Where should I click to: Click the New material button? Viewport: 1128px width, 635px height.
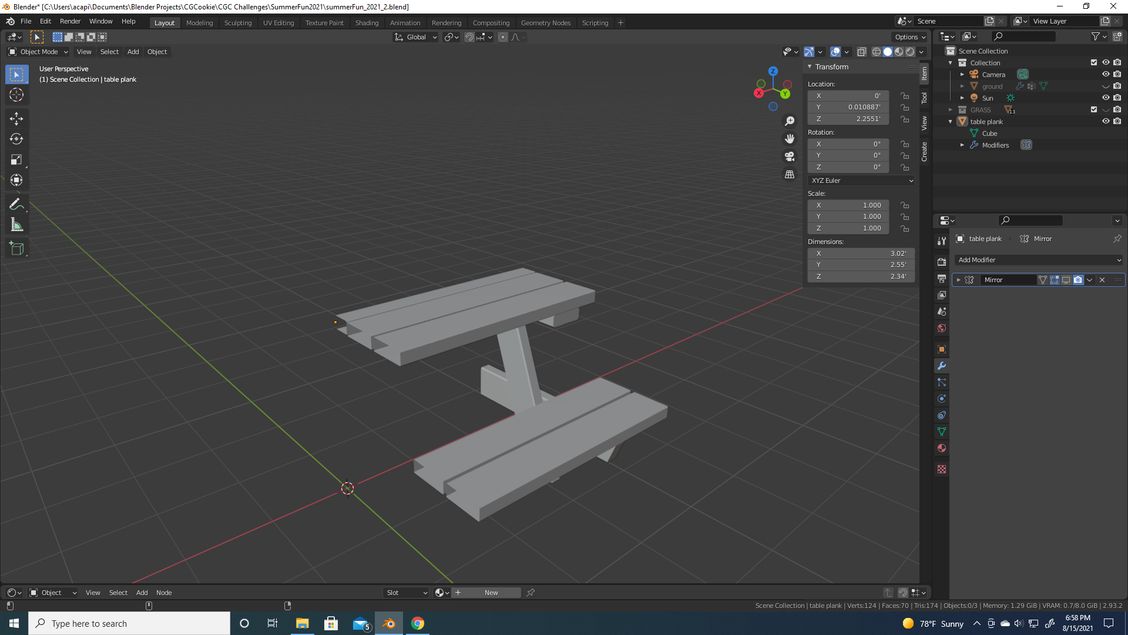click(x=491, y=593)
